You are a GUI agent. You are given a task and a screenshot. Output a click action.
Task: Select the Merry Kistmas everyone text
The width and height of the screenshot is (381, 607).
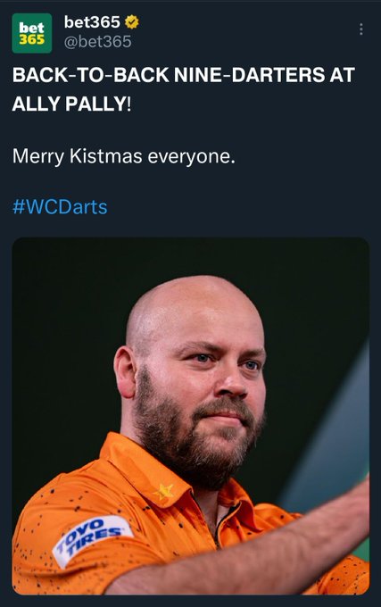point(124,156)
